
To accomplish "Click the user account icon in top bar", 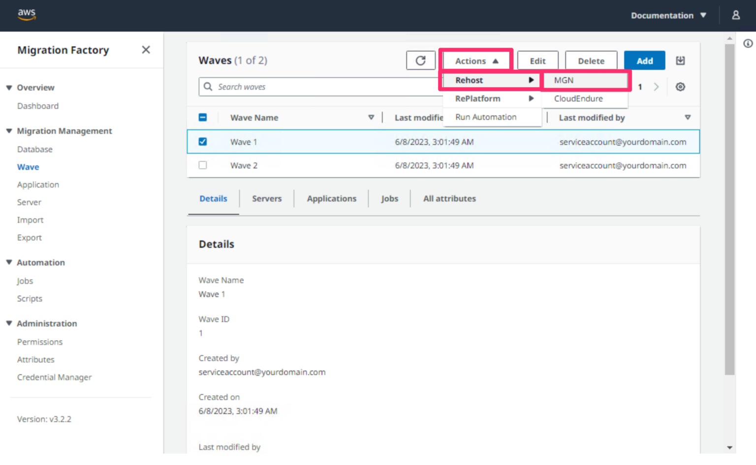I will 736,15.
